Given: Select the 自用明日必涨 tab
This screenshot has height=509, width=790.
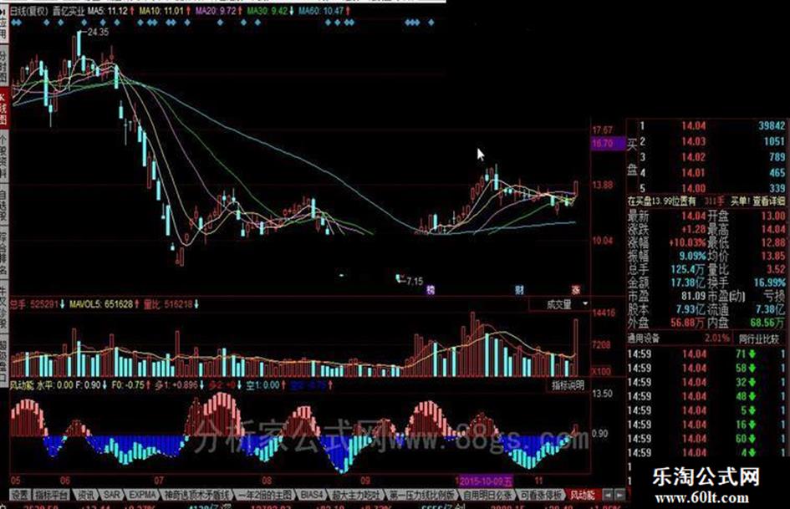Looking at the screenshot, I should coord(487,496).
